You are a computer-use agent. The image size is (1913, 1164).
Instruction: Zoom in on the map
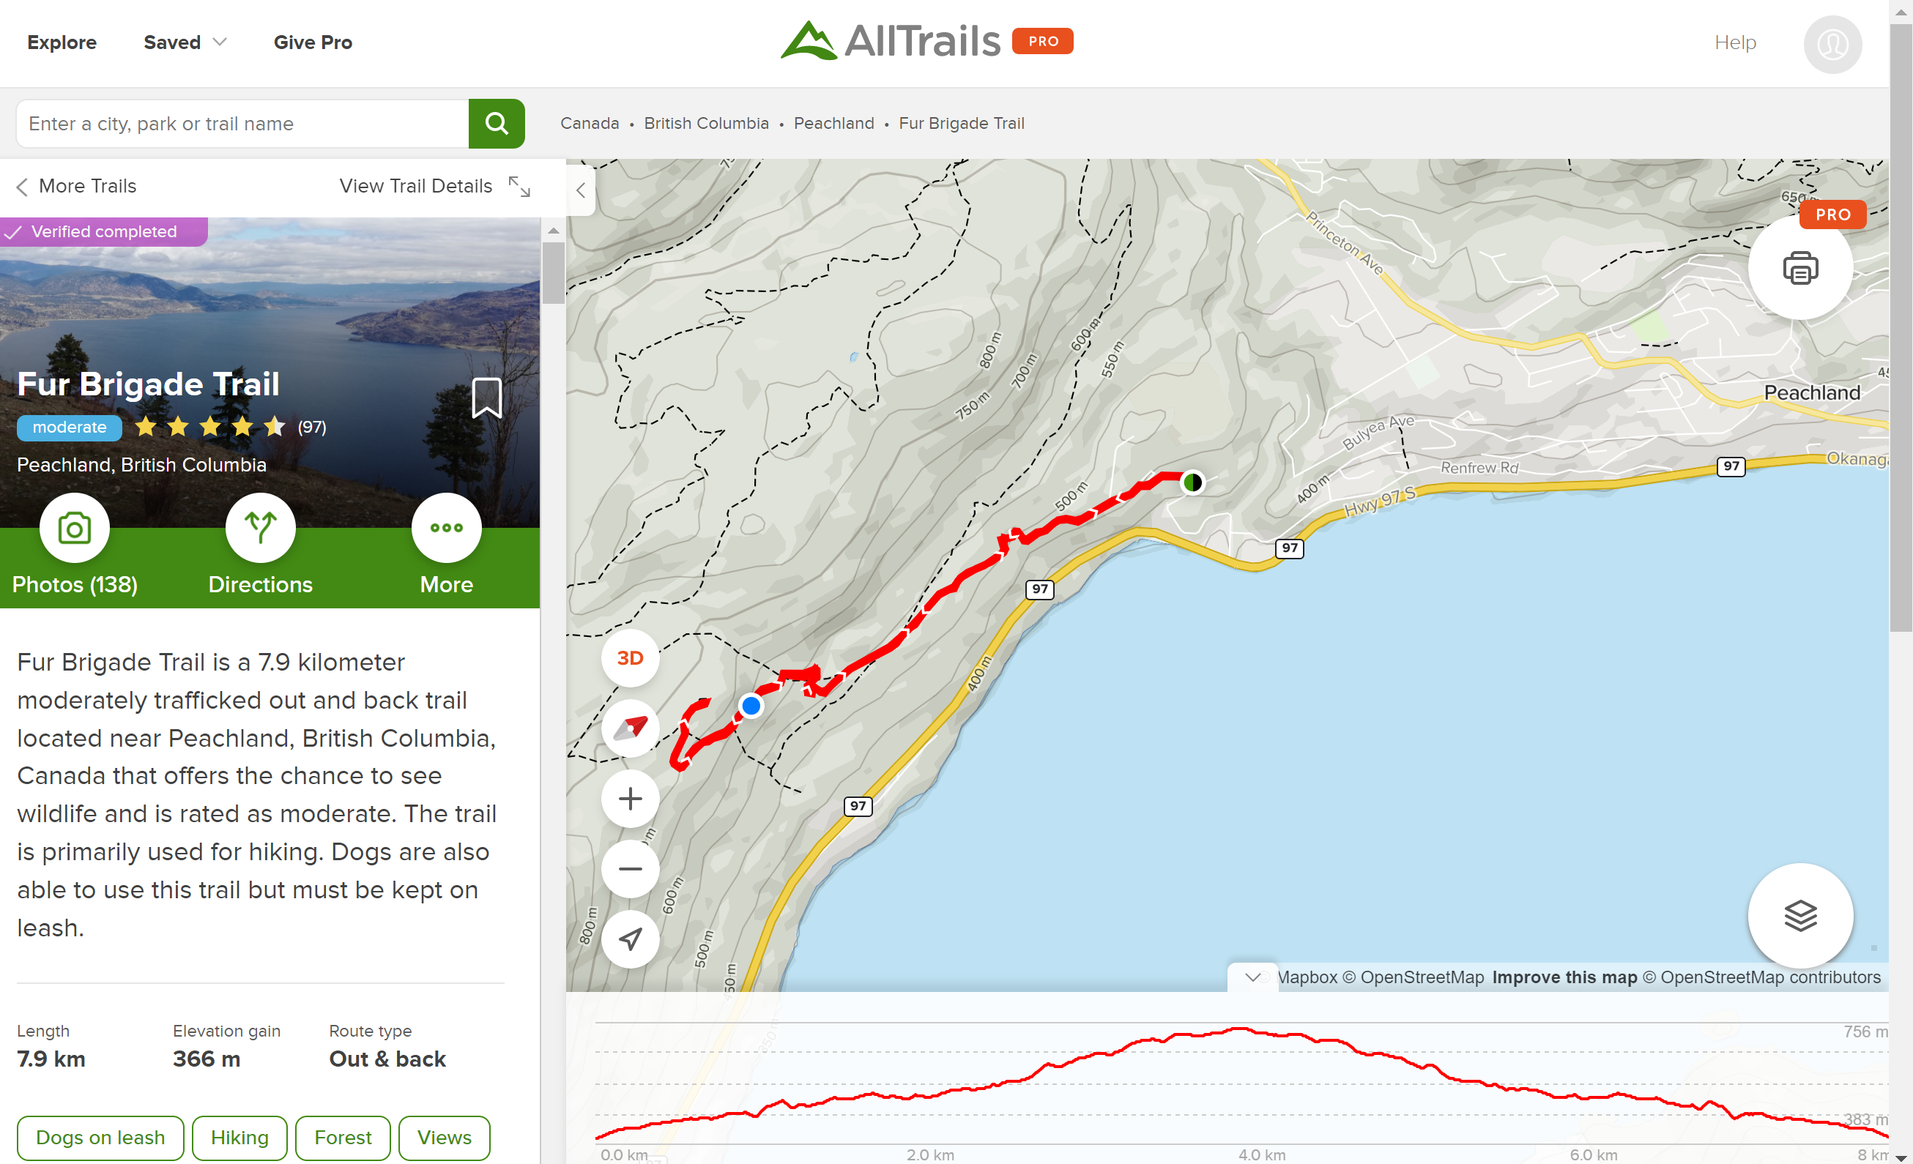click(x=631, y=799)
